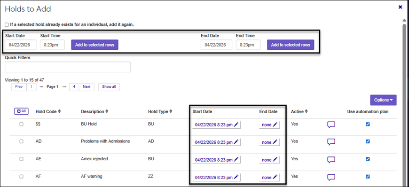Image resolution: width=409 pixels, height=187 pixels.
Task: Click the Start Time input field
Action: [x=52, y=45]
